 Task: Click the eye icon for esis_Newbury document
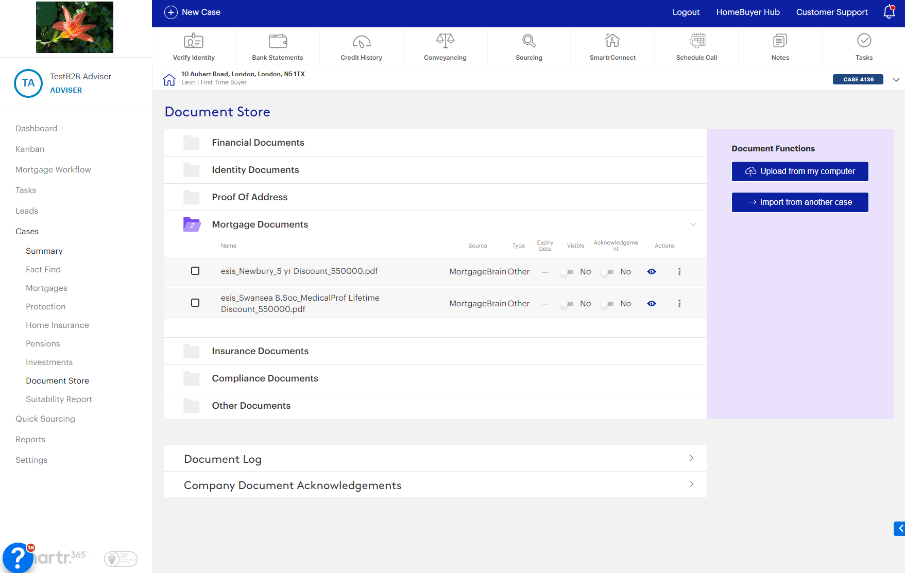point(652,272)
